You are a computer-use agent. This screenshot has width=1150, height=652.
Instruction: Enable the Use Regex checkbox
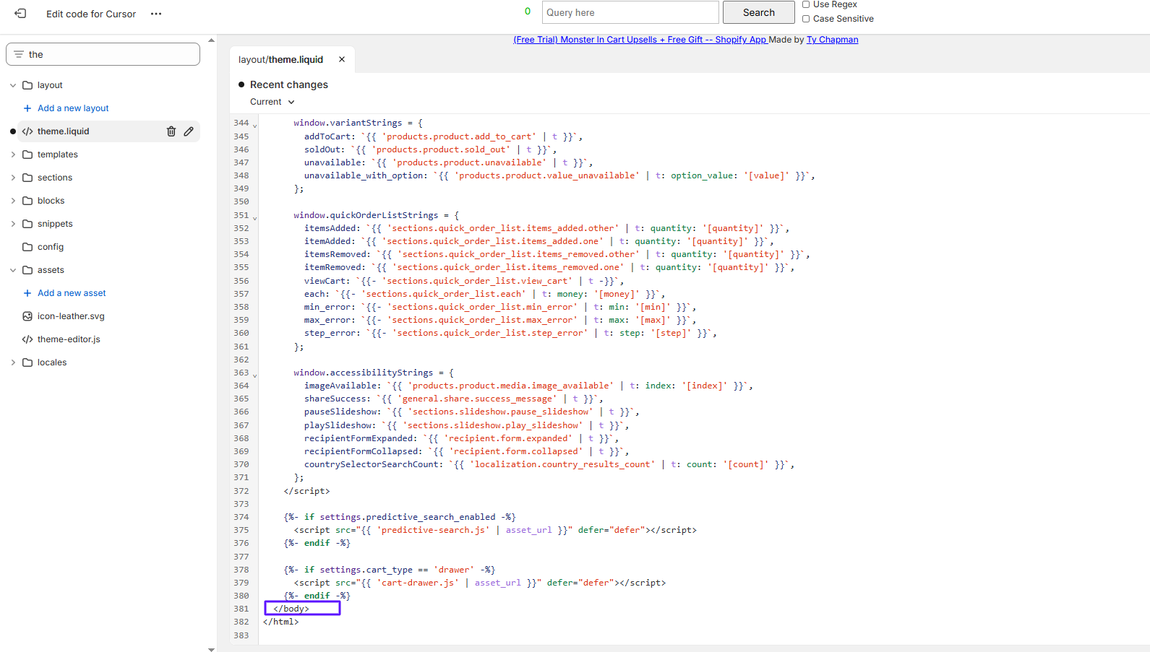click(806, 4)
